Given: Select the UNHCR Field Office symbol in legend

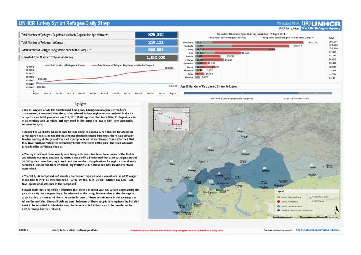Looking at the screenshot, I should pos(310,197).
